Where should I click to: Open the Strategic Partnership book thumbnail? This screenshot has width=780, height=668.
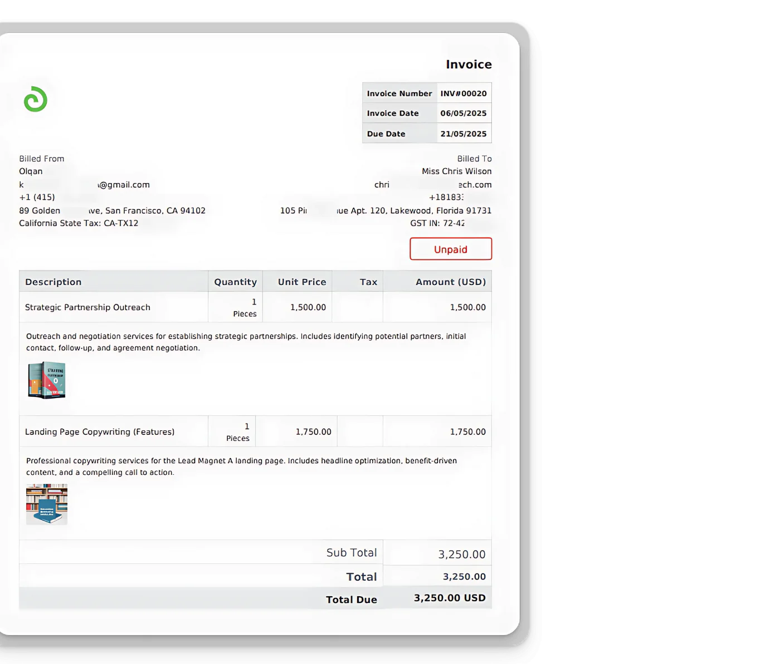coord(47,380)
